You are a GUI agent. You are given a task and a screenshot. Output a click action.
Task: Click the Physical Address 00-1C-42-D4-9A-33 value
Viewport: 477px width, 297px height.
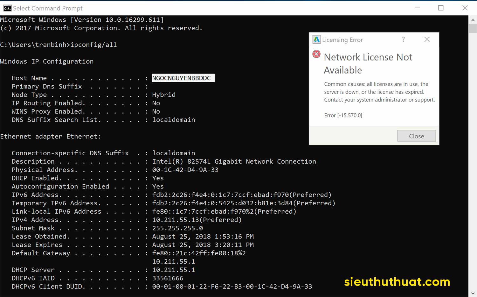[x=185, y=170]
